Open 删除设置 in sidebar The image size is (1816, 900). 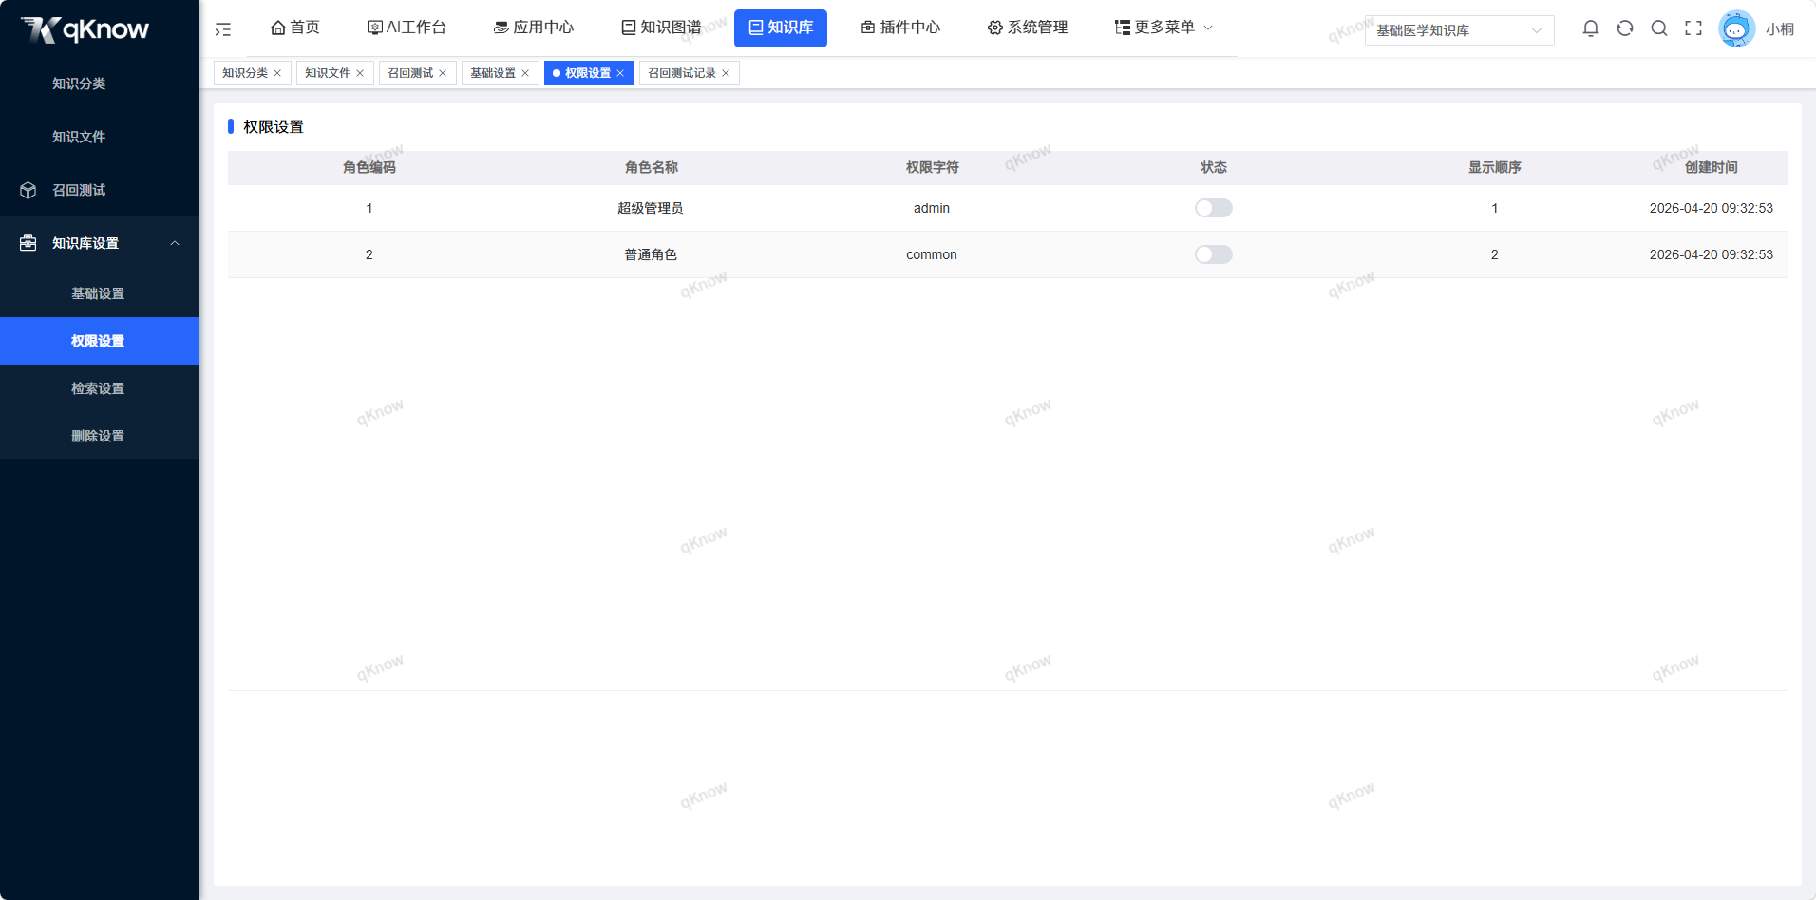(100, 436)
